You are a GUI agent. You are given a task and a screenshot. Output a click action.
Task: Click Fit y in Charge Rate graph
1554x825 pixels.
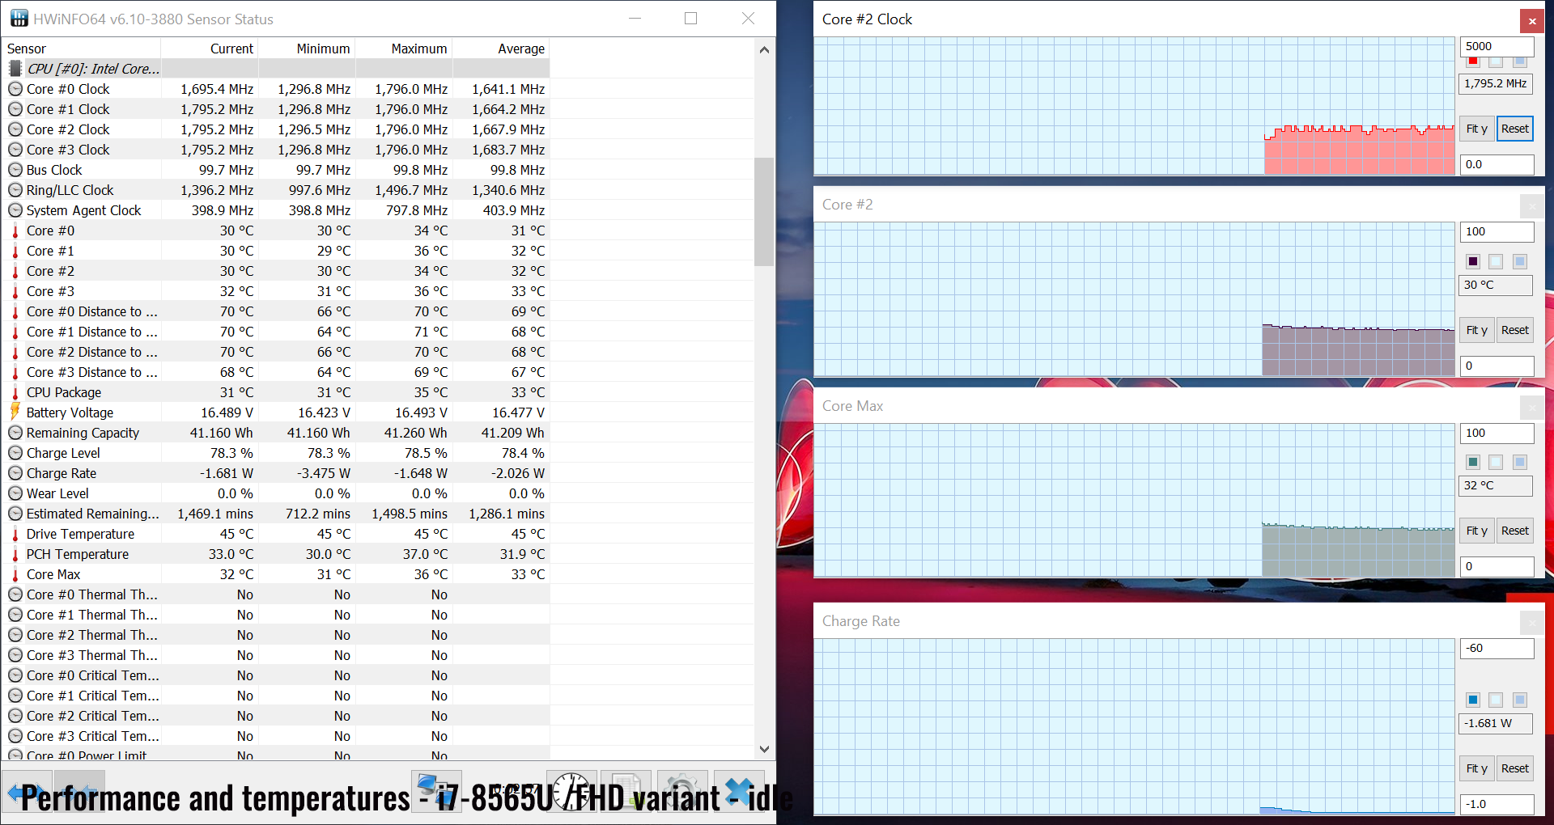[1477, 768]
